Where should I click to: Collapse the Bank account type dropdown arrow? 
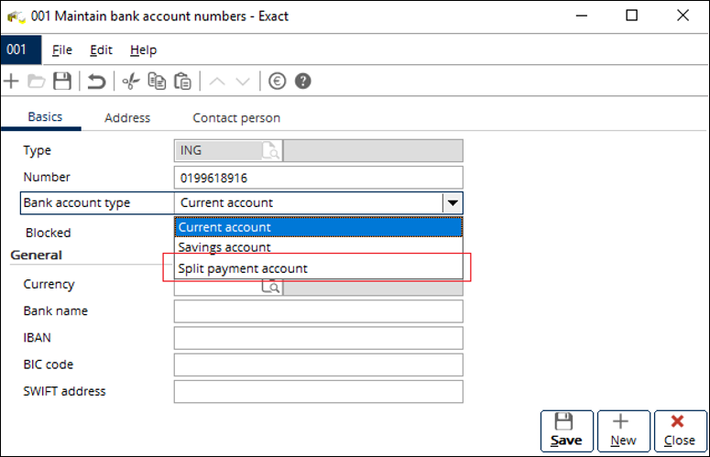(452, 203)
